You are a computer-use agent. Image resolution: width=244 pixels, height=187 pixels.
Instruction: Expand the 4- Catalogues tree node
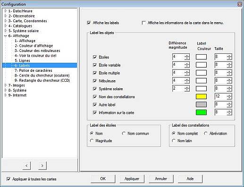(x=6, y=25)
